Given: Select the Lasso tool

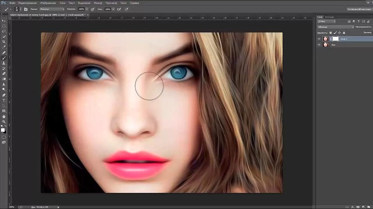Looking at the screenshot, I should tap(4, 31).
